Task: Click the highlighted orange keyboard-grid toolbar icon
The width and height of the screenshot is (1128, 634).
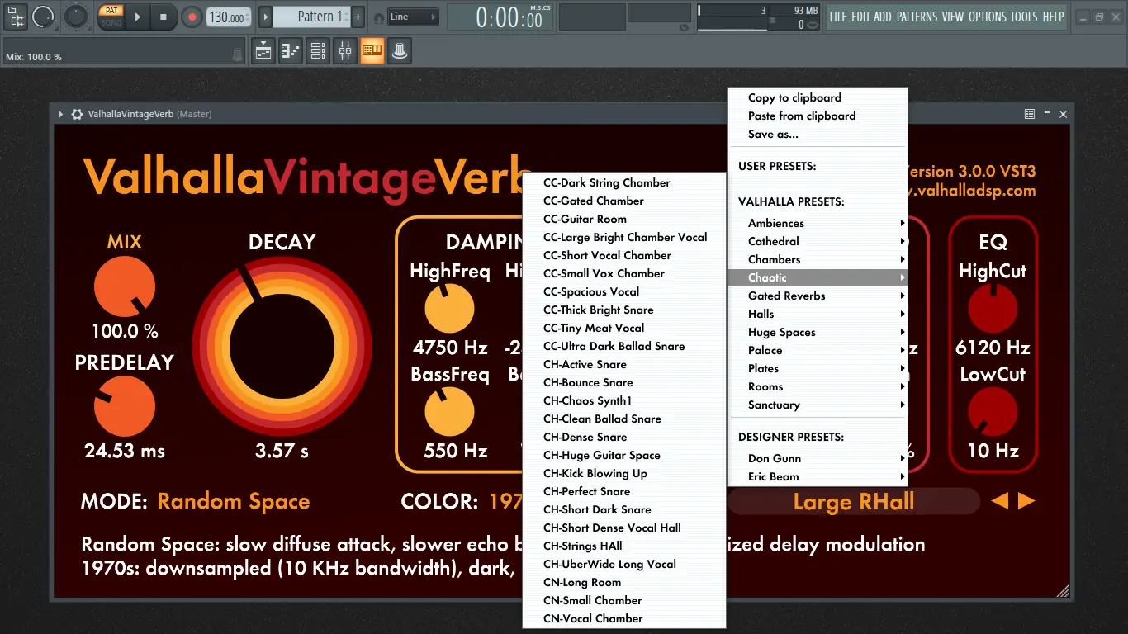Action: click(372, 51)
